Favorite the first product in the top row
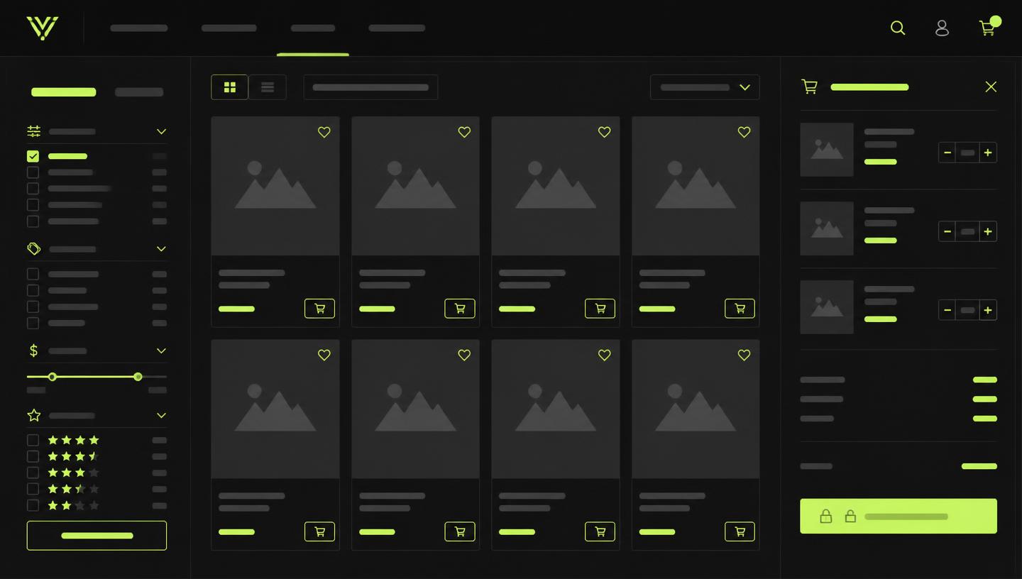Screen dimensions: 1022x579 324,132
